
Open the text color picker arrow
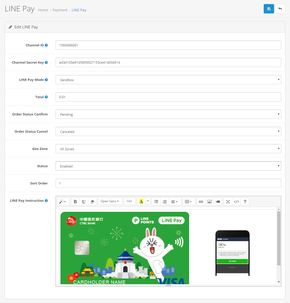(x=148, y=201)
